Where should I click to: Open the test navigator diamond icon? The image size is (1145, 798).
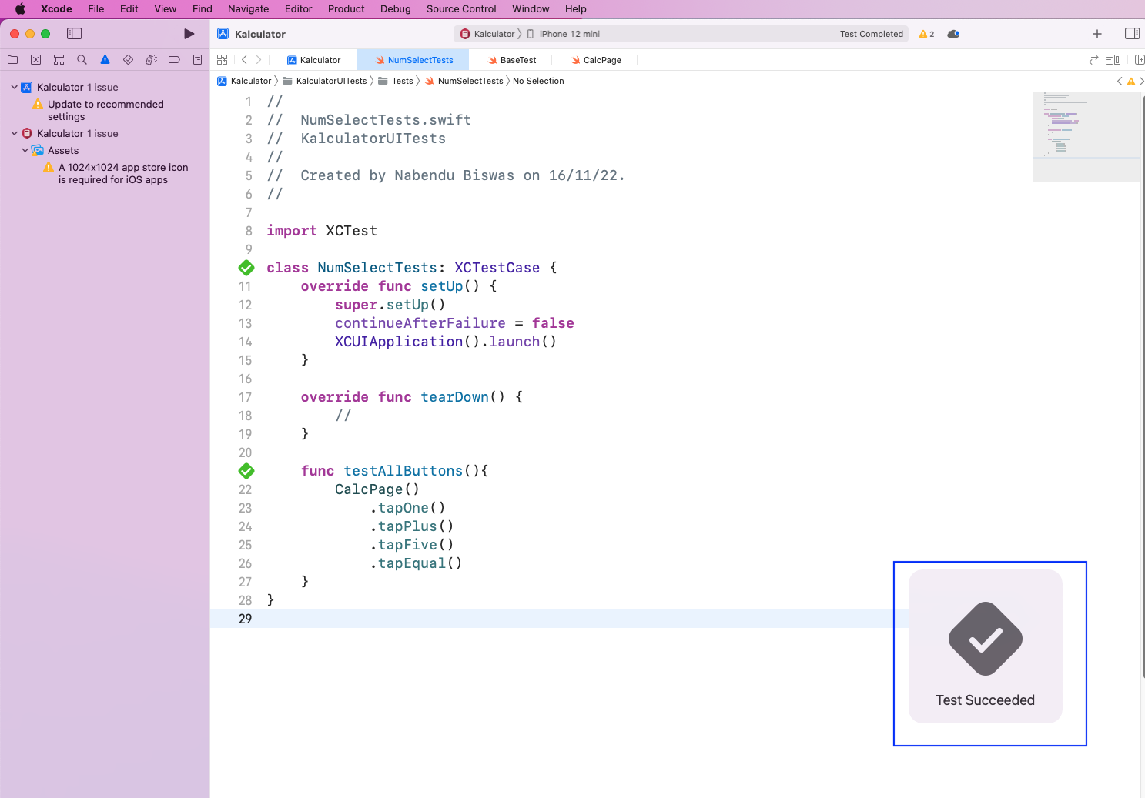[x=128, y=60]
